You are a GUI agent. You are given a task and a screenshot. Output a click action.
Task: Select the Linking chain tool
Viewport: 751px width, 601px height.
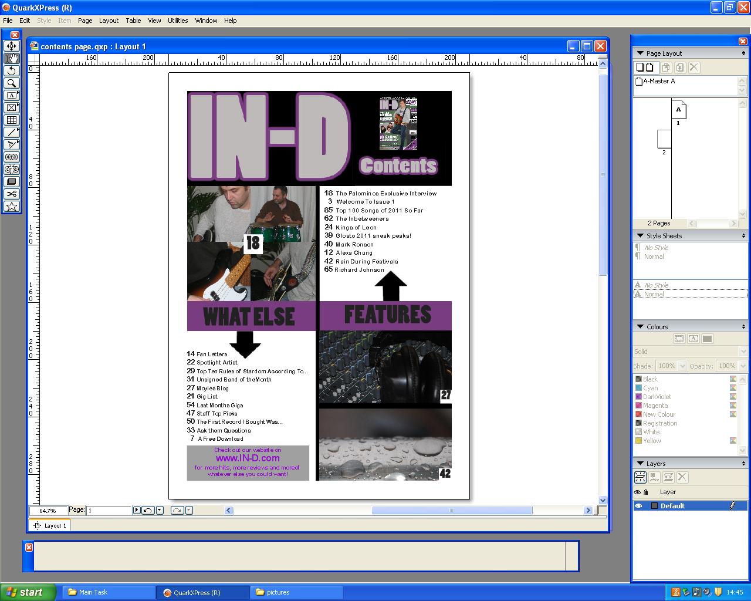(x=11, y=157)
